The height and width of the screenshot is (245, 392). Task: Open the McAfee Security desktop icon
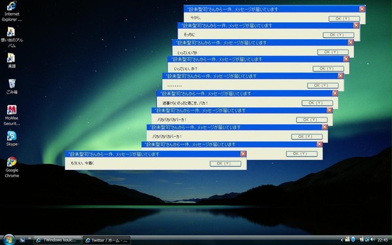point(12,115)
